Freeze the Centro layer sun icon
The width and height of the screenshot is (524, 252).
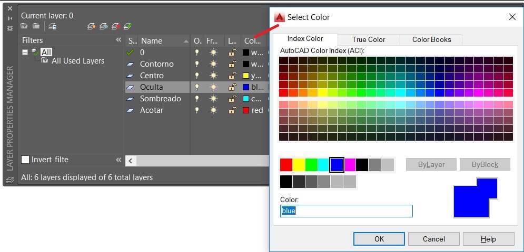(x=213, y=76)
